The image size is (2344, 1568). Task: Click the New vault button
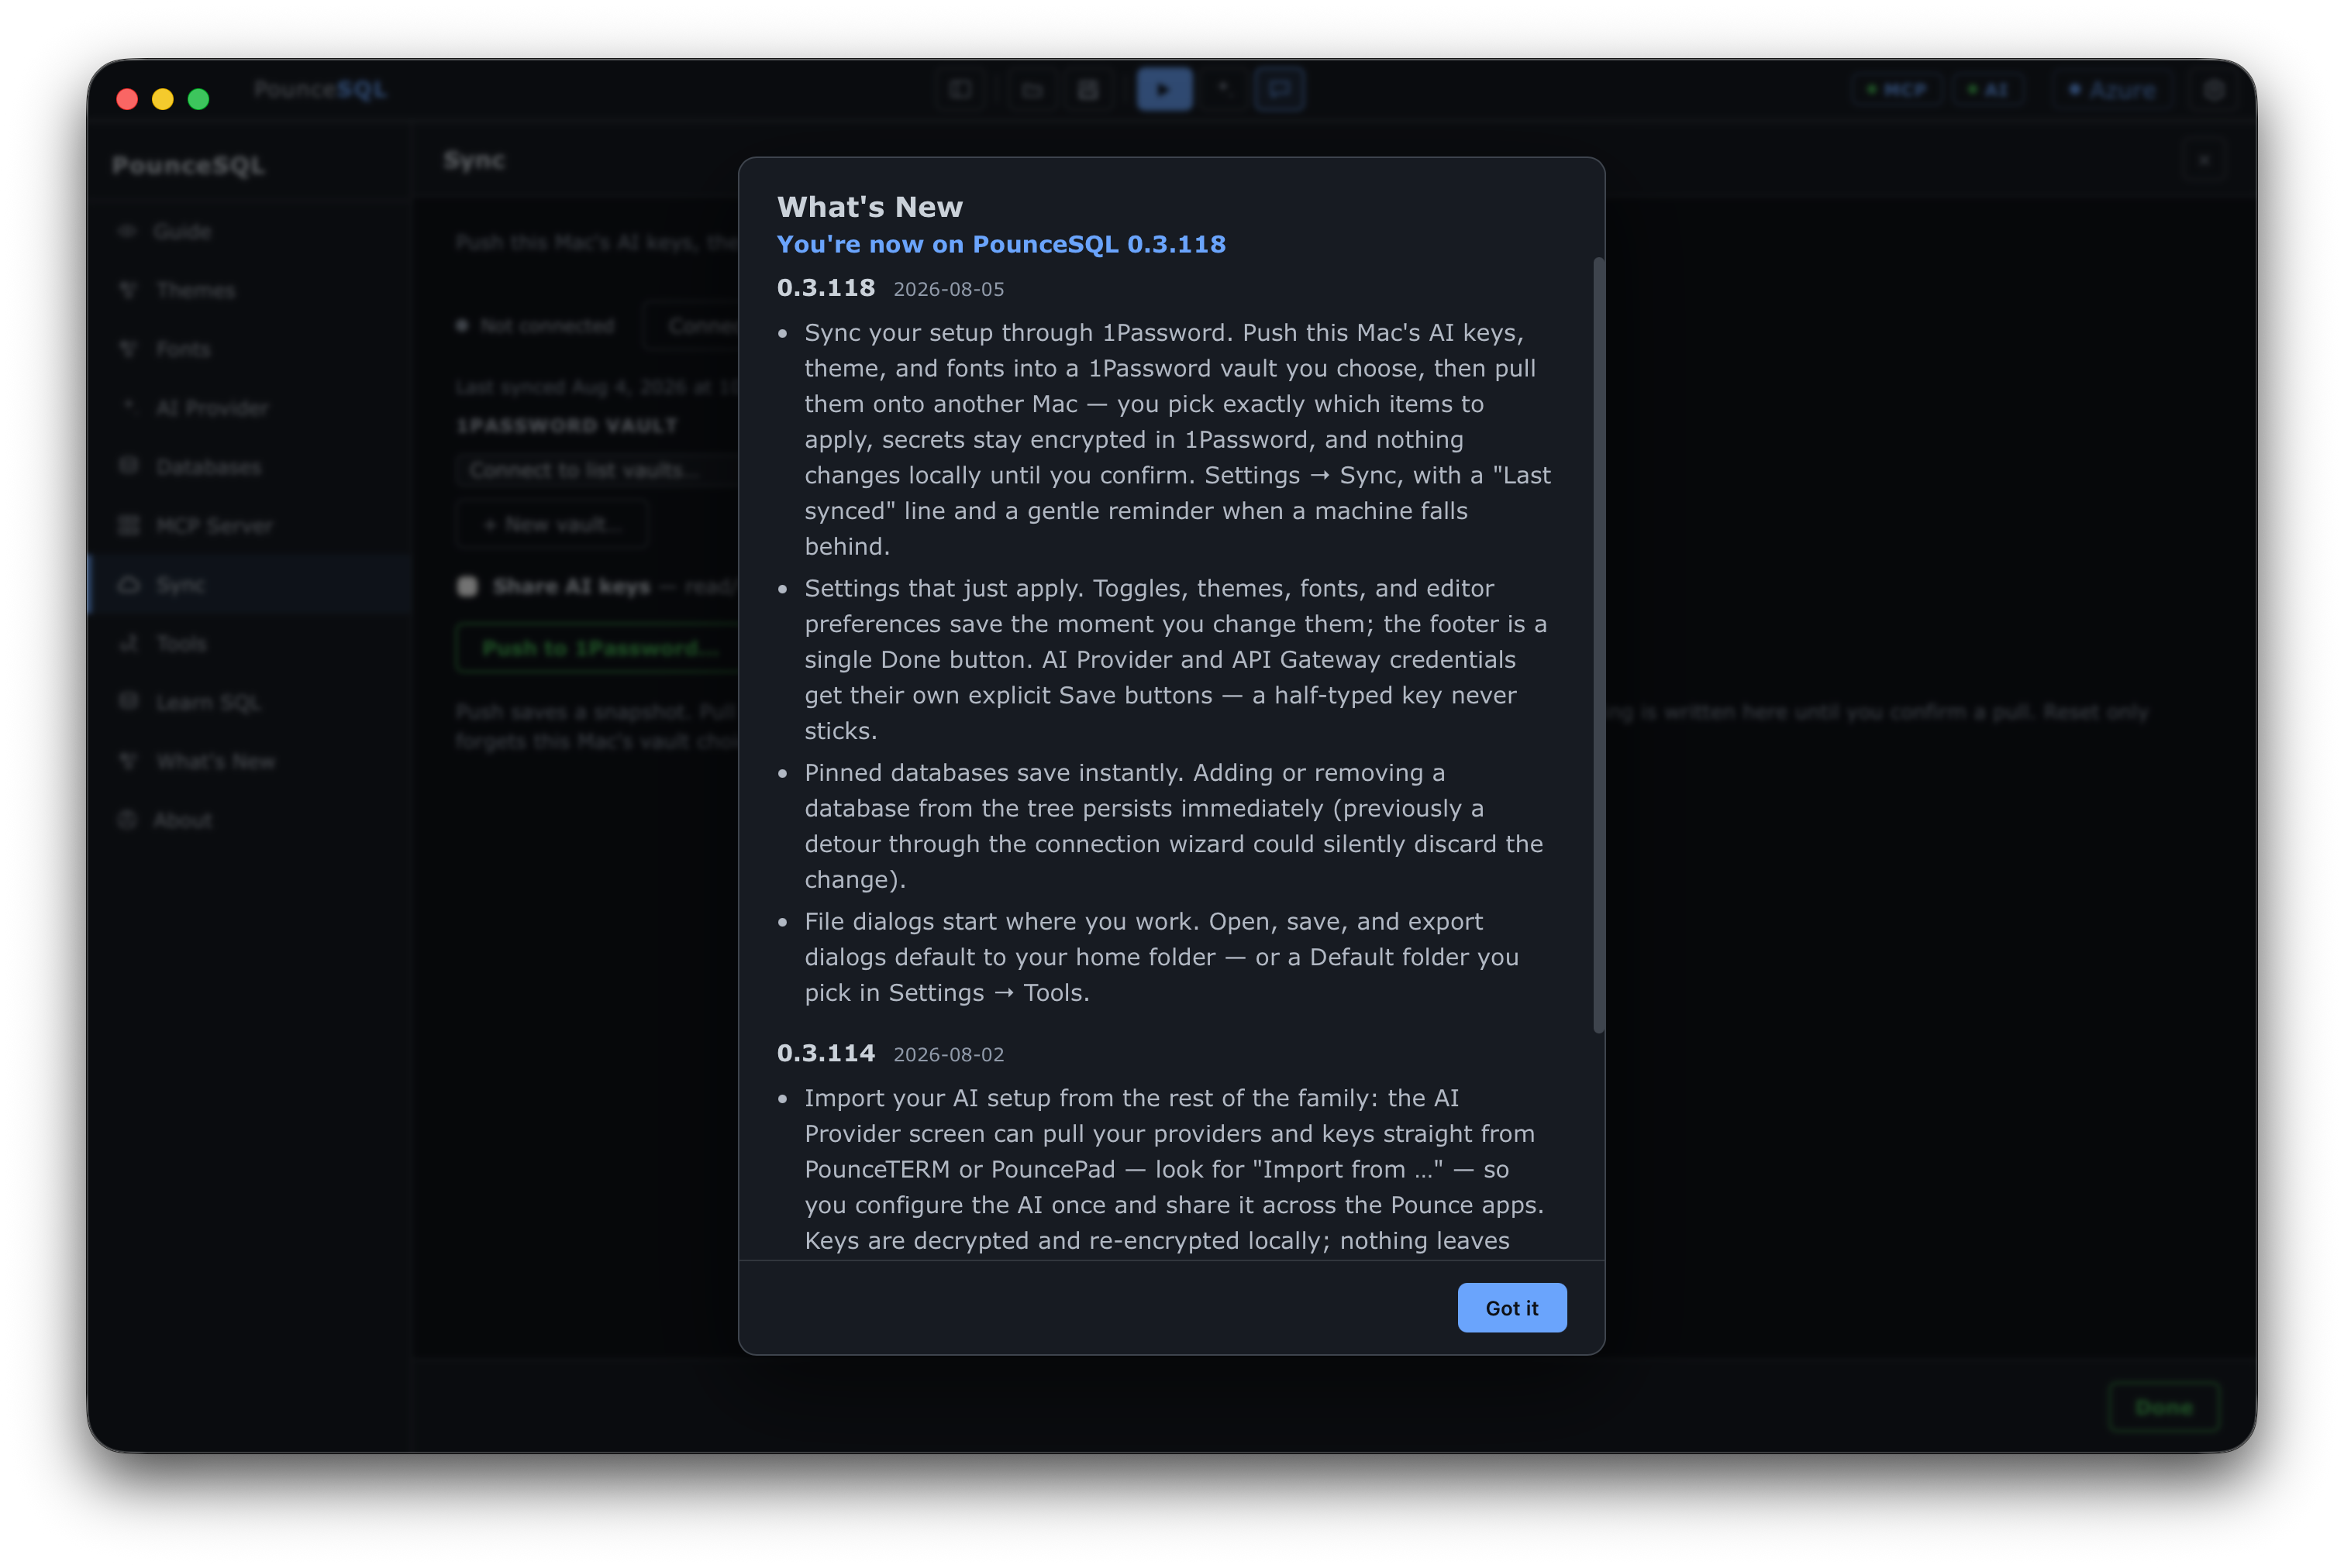pyautogui.click(x=552, y=524)
